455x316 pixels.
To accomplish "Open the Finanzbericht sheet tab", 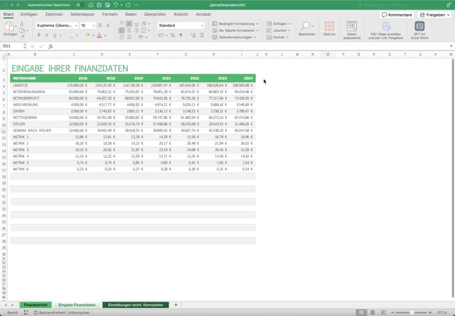I will tap(36, 305).
